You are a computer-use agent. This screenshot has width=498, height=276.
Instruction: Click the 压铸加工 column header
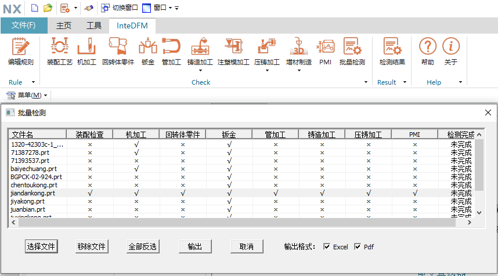click(x=368, y=134)
